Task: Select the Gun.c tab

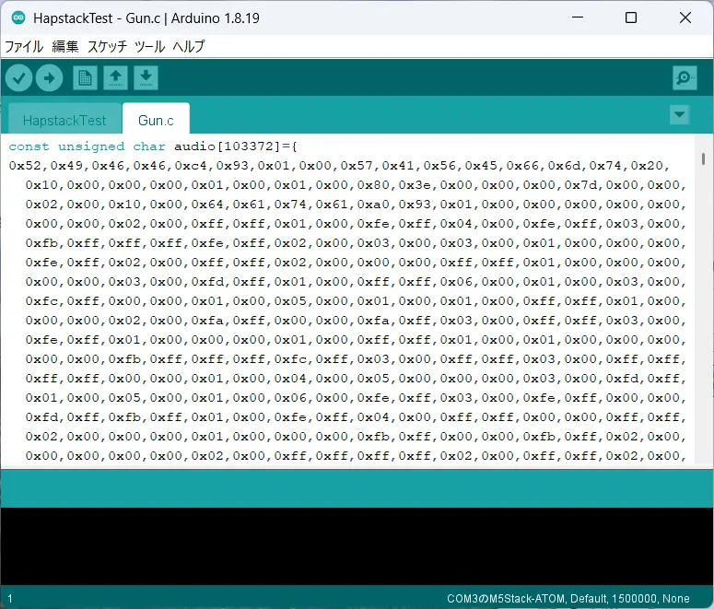Action: tap(156, 120)
